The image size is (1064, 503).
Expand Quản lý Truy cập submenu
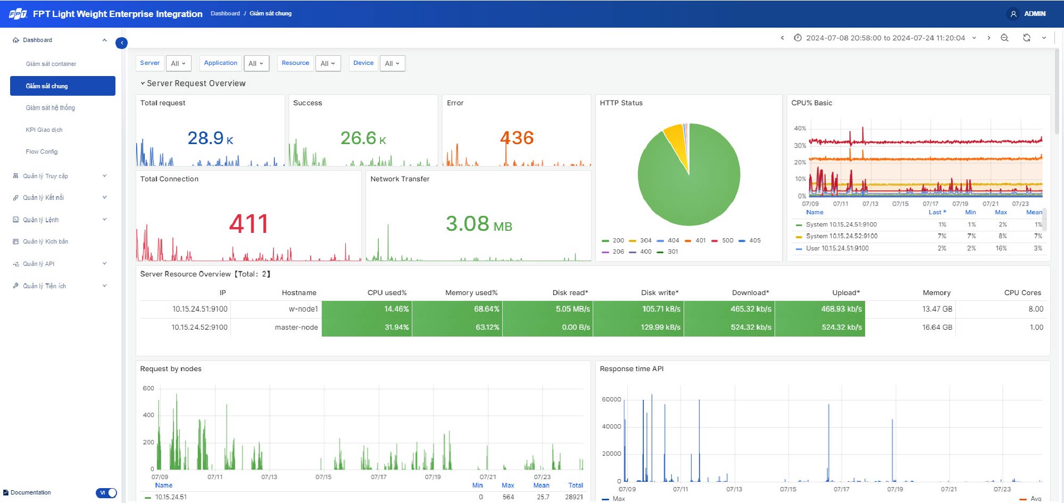[105, 176]
